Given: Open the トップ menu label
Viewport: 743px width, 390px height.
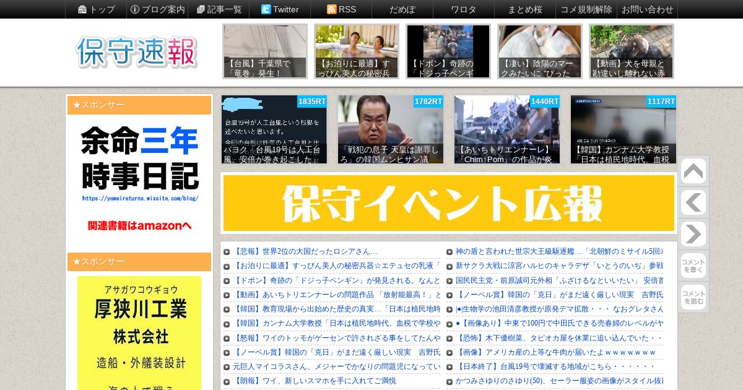Looking at the screenshot, I should 102,9.
